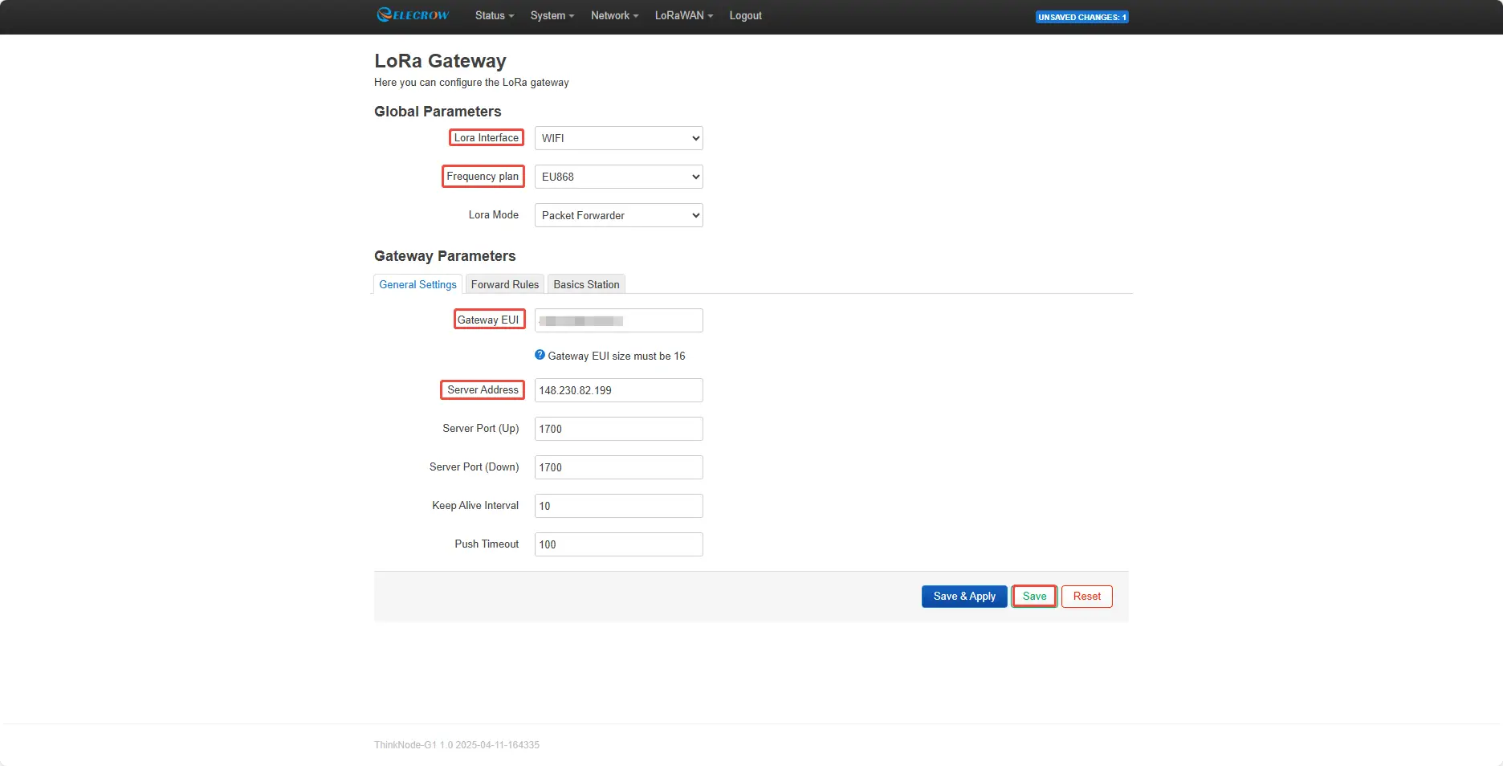Open the Lora Interface dropdown

point(618,138)
